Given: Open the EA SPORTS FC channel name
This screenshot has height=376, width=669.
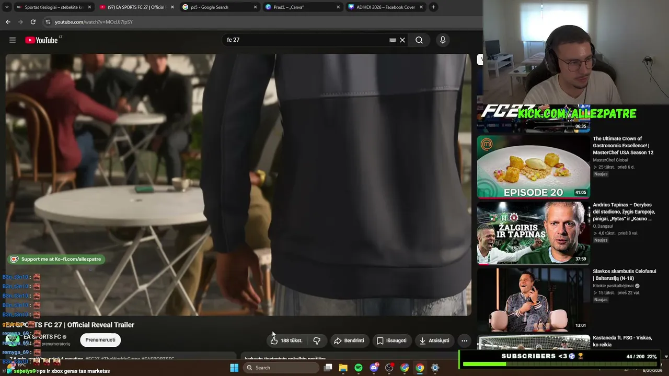Looking at the screenshot, I should (x=42, y=337).
